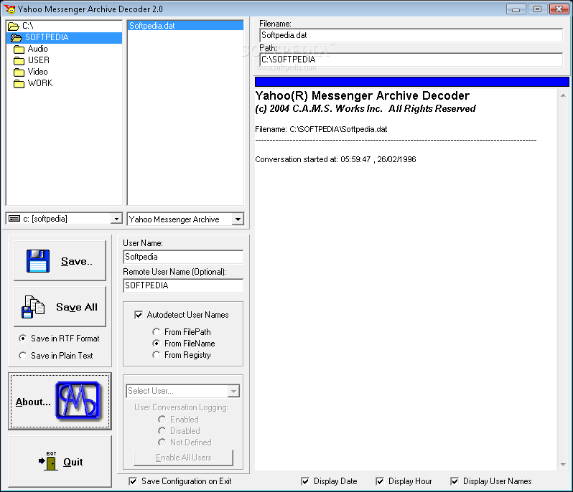
Task: Select the Audio folder name in tree
Action: (37, 49)
